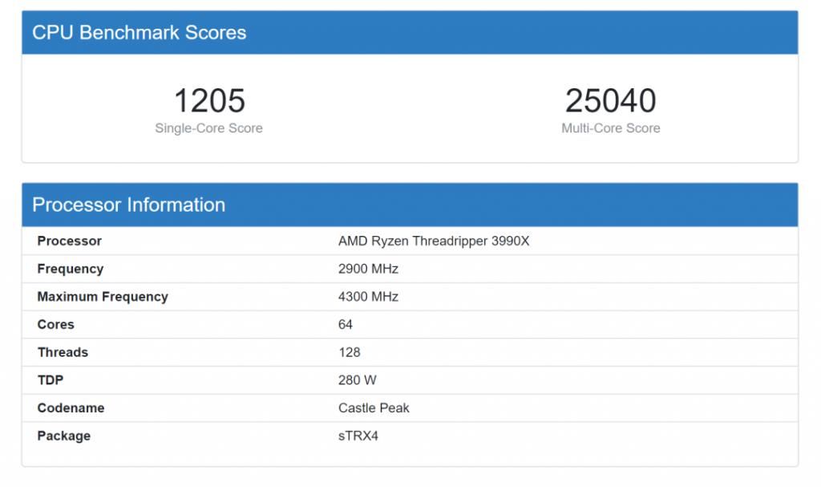821x487 pixels.
Task: Click the 4300 MHz value
Action: (368, 297)
